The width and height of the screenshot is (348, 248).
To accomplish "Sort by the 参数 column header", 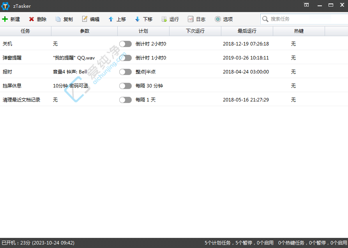I will [x=84, y=31].
